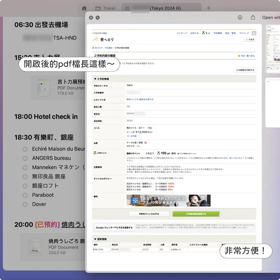This screenshot has height=280, width=280.
Task: Click the 06:30 出發去機場 heading
Action: click(41, 25)
